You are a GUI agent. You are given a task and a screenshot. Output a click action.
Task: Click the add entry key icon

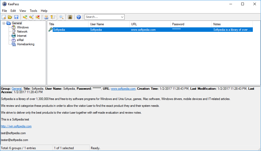(x=25, y=17)
